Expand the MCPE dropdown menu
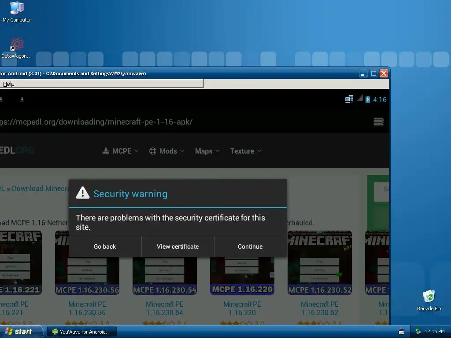 coord(121,151)
